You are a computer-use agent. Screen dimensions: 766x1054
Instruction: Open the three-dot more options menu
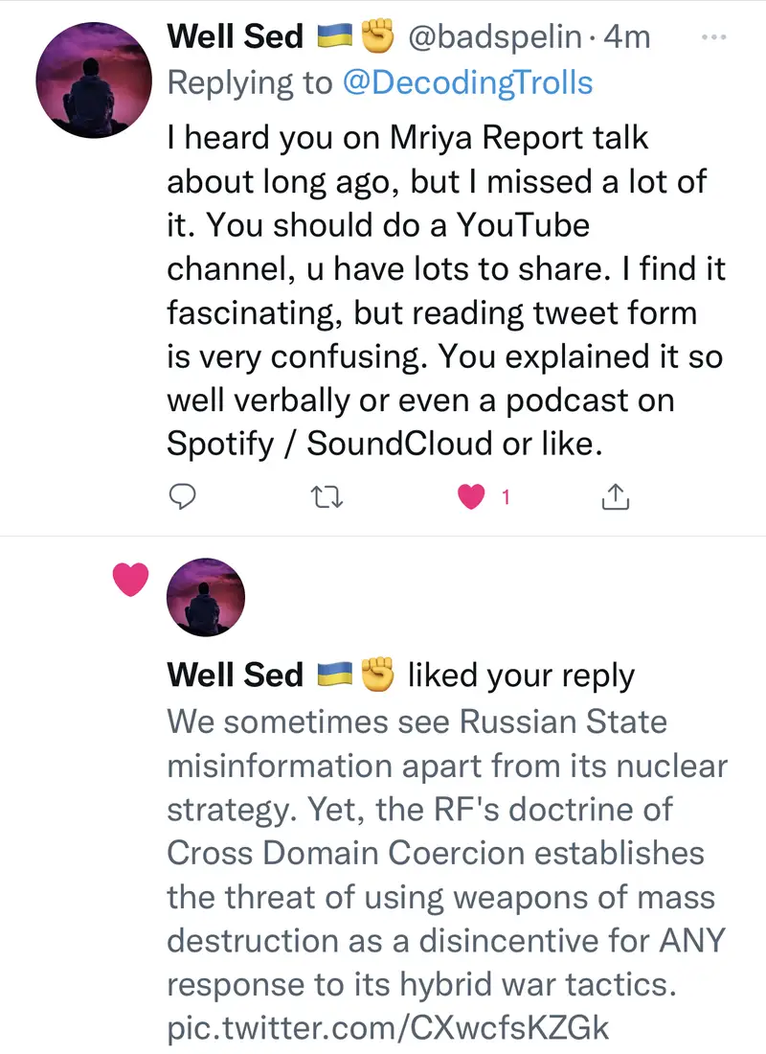tap(714, 37)
